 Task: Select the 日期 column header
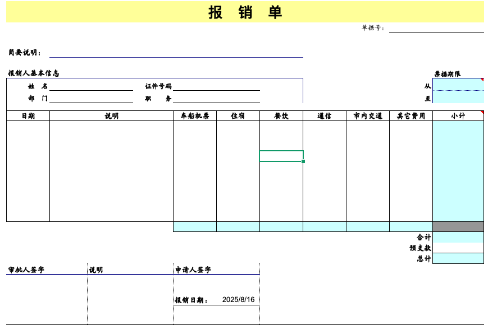[28, 116]
